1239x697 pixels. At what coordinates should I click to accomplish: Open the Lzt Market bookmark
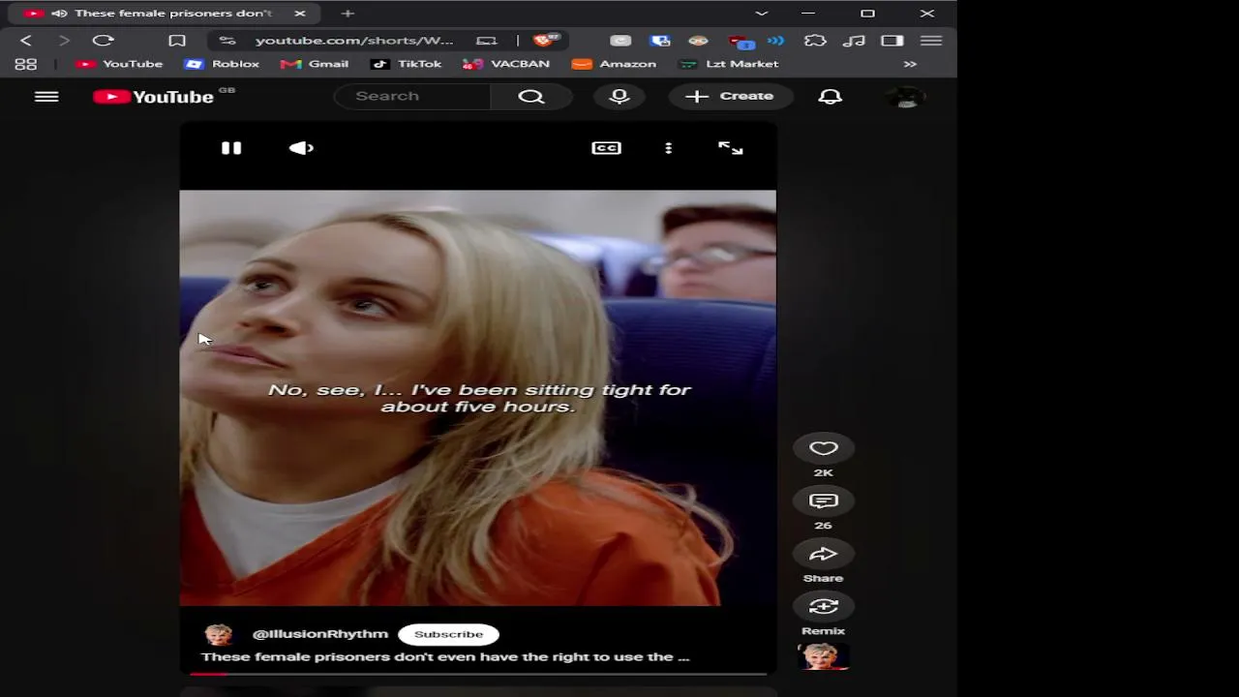coord(729,64)
